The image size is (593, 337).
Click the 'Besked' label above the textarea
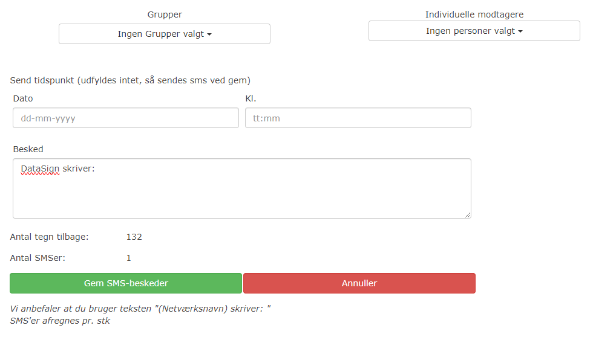click(x=28, y=149)
